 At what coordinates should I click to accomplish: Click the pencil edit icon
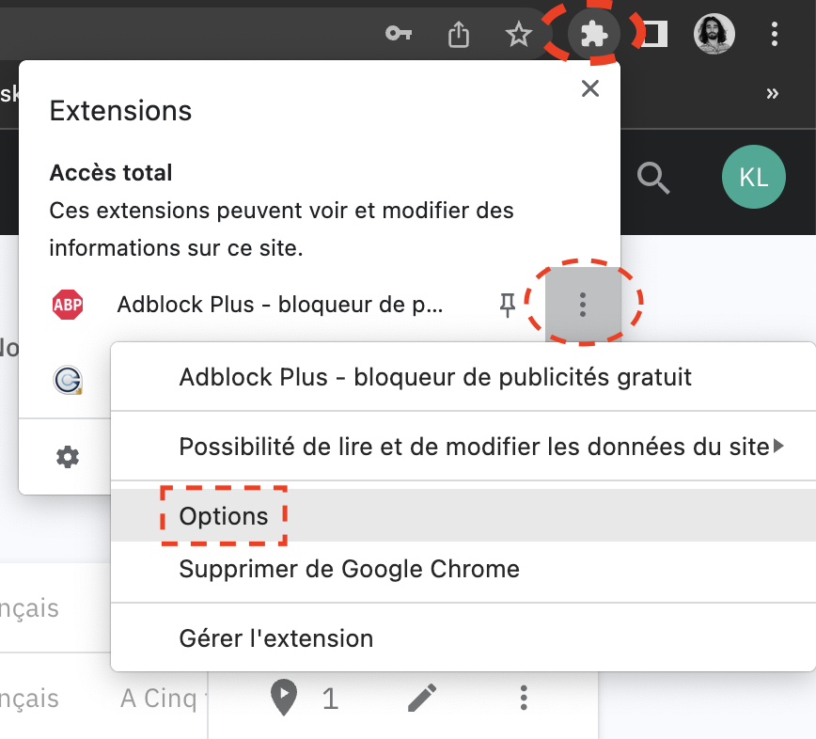422,698
